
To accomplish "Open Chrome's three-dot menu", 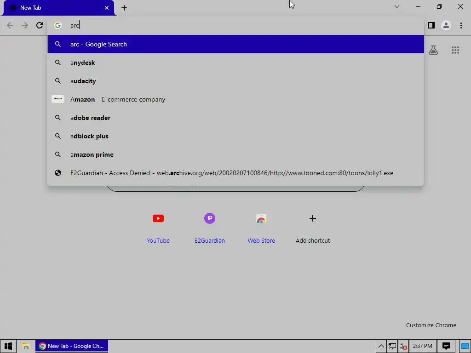I will (461, 25).
